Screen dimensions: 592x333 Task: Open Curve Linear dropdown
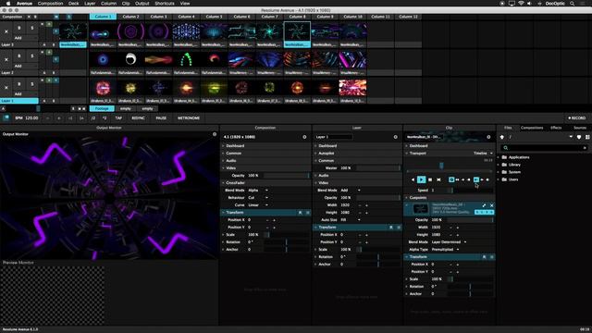[x=258, y=205]
